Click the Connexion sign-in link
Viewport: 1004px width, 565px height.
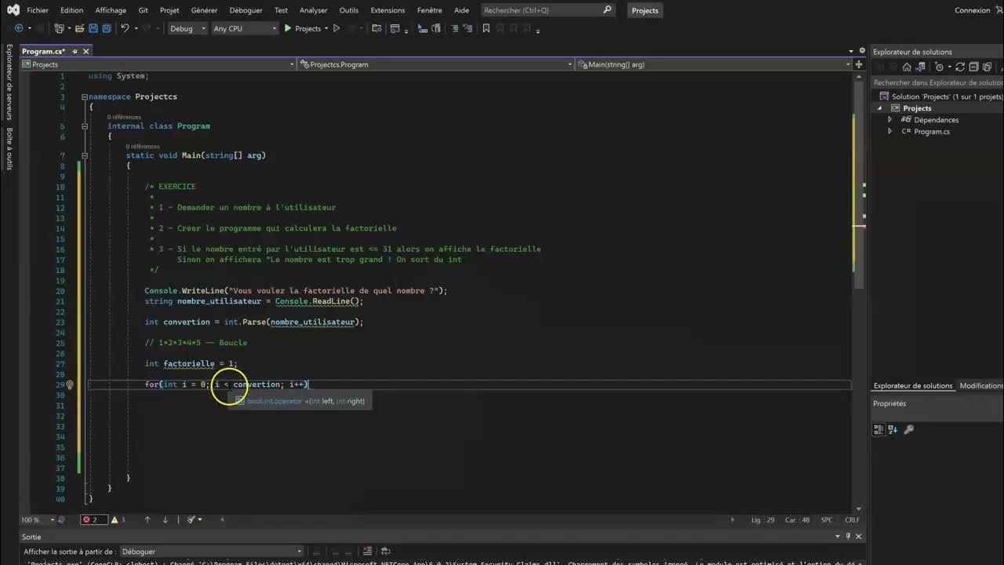(x=972, y=10)
